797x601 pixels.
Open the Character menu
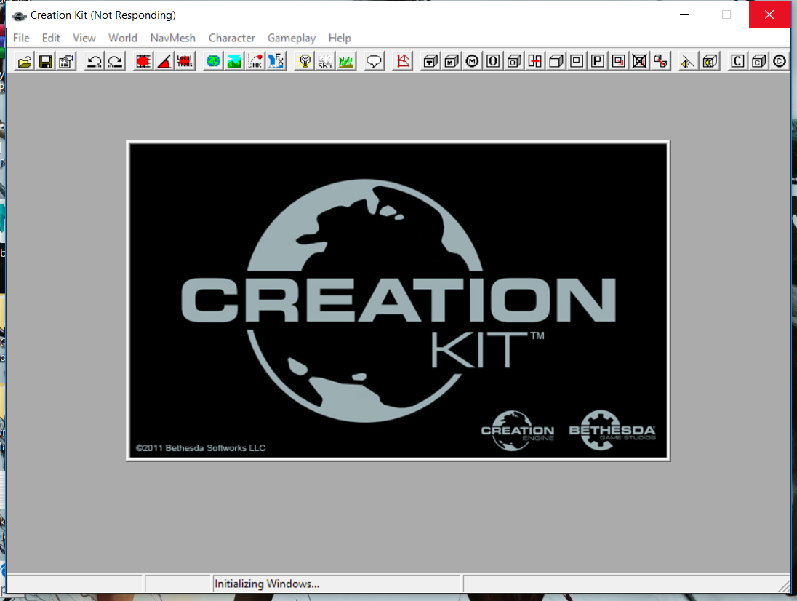(232, 38)
